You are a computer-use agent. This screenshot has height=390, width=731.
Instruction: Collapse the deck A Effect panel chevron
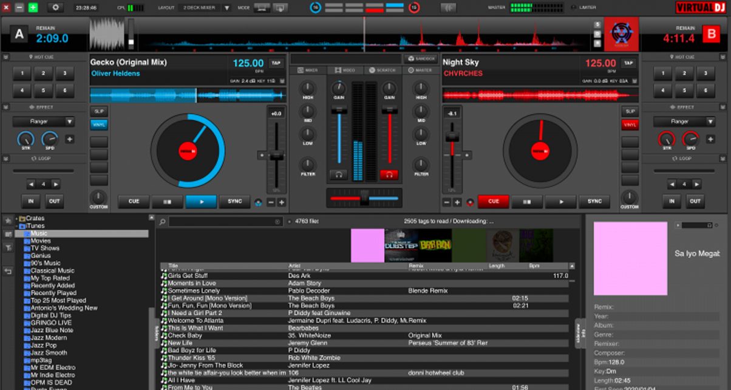tap(6, 108)
